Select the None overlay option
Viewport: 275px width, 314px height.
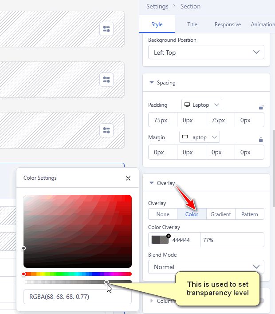[x=163, y=214]
